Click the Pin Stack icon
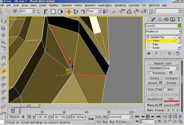 pos(148,53)
